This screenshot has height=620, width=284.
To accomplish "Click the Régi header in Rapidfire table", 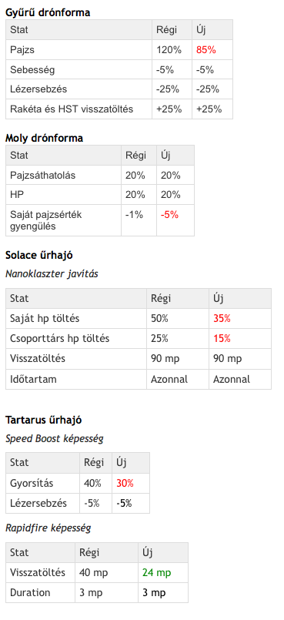I will [x=89, y=552].
